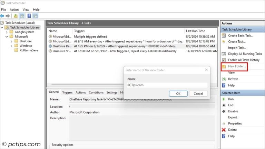Select the GoogleSystem folder in tree

click(24, 32)
